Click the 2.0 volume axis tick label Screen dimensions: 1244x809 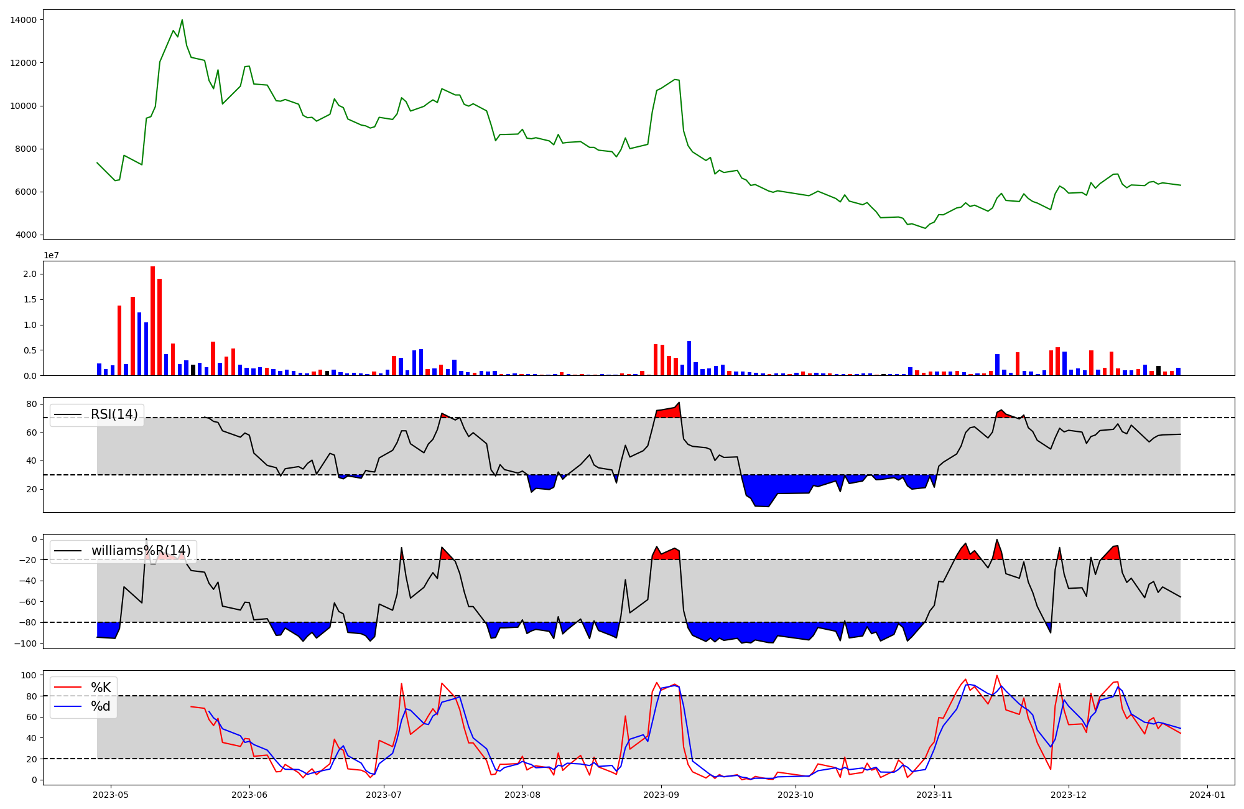click(x=30, y=274)
